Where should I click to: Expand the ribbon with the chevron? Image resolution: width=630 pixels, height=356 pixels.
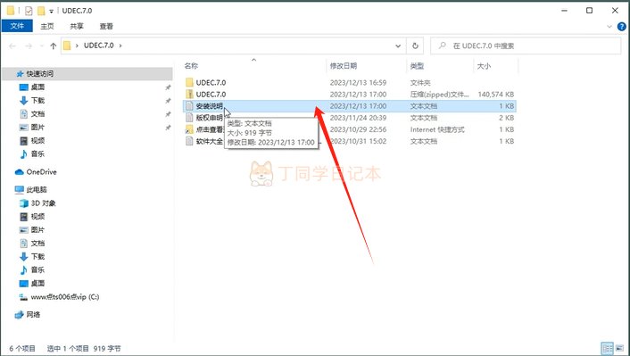(609, 27)
